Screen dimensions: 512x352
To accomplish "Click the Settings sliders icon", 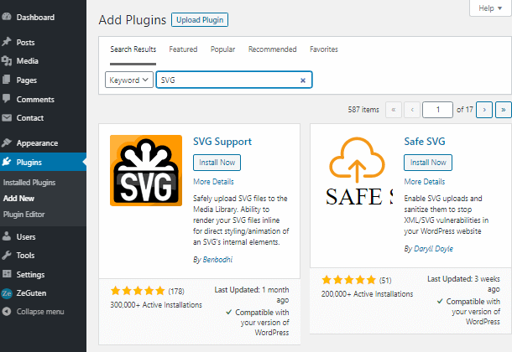I will 6,274.
